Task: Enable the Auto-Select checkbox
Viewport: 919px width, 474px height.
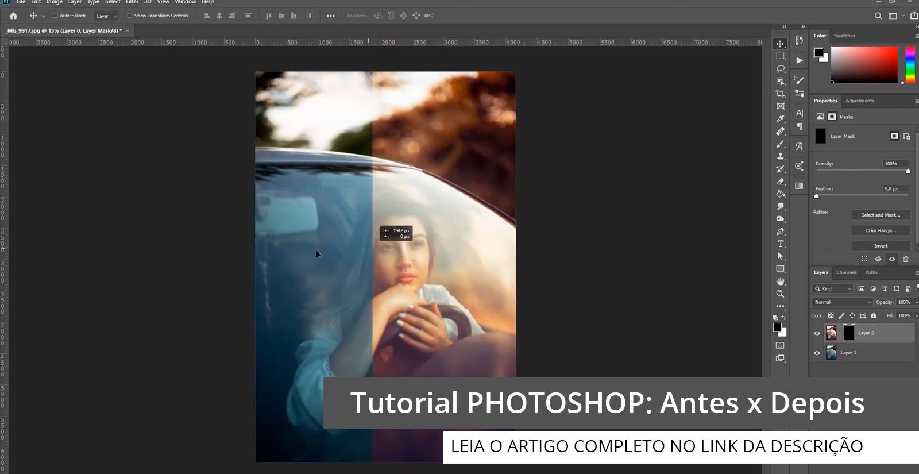Action: click(x=55, y=16)
